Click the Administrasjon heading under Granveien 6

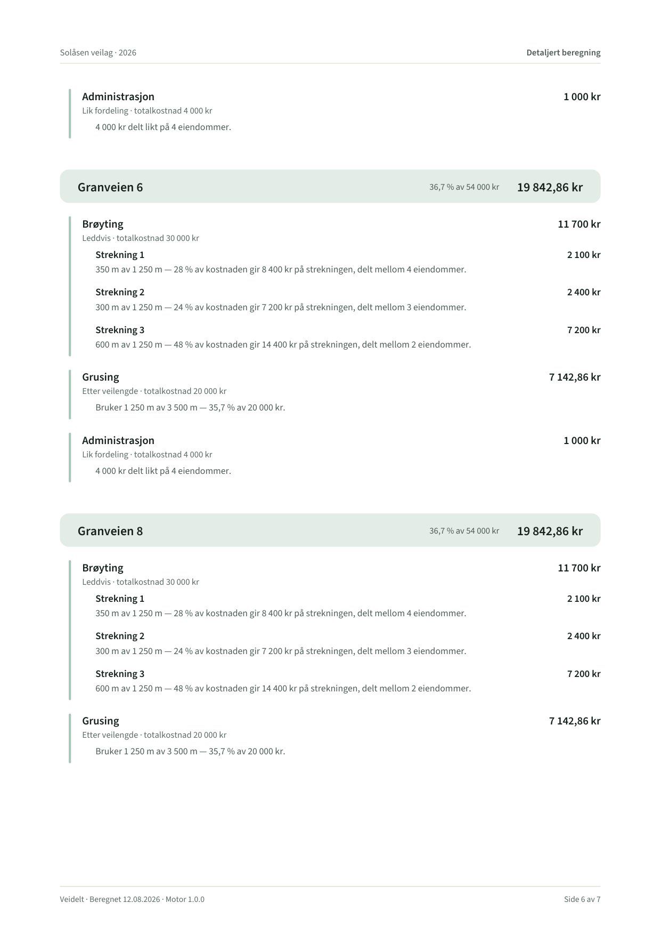118,440
